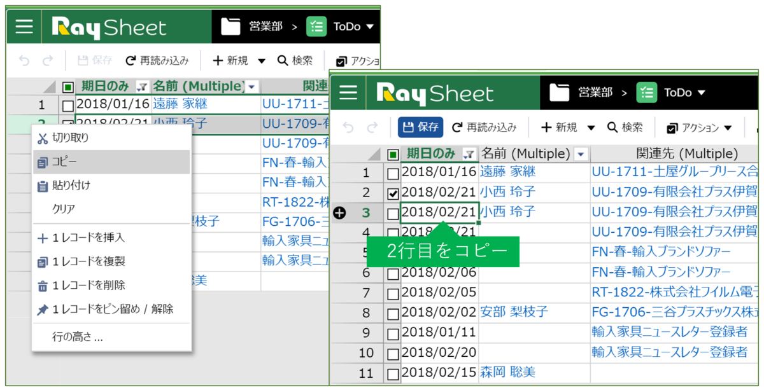Check the row 9 checkbox in front window

tap(393, 334)
